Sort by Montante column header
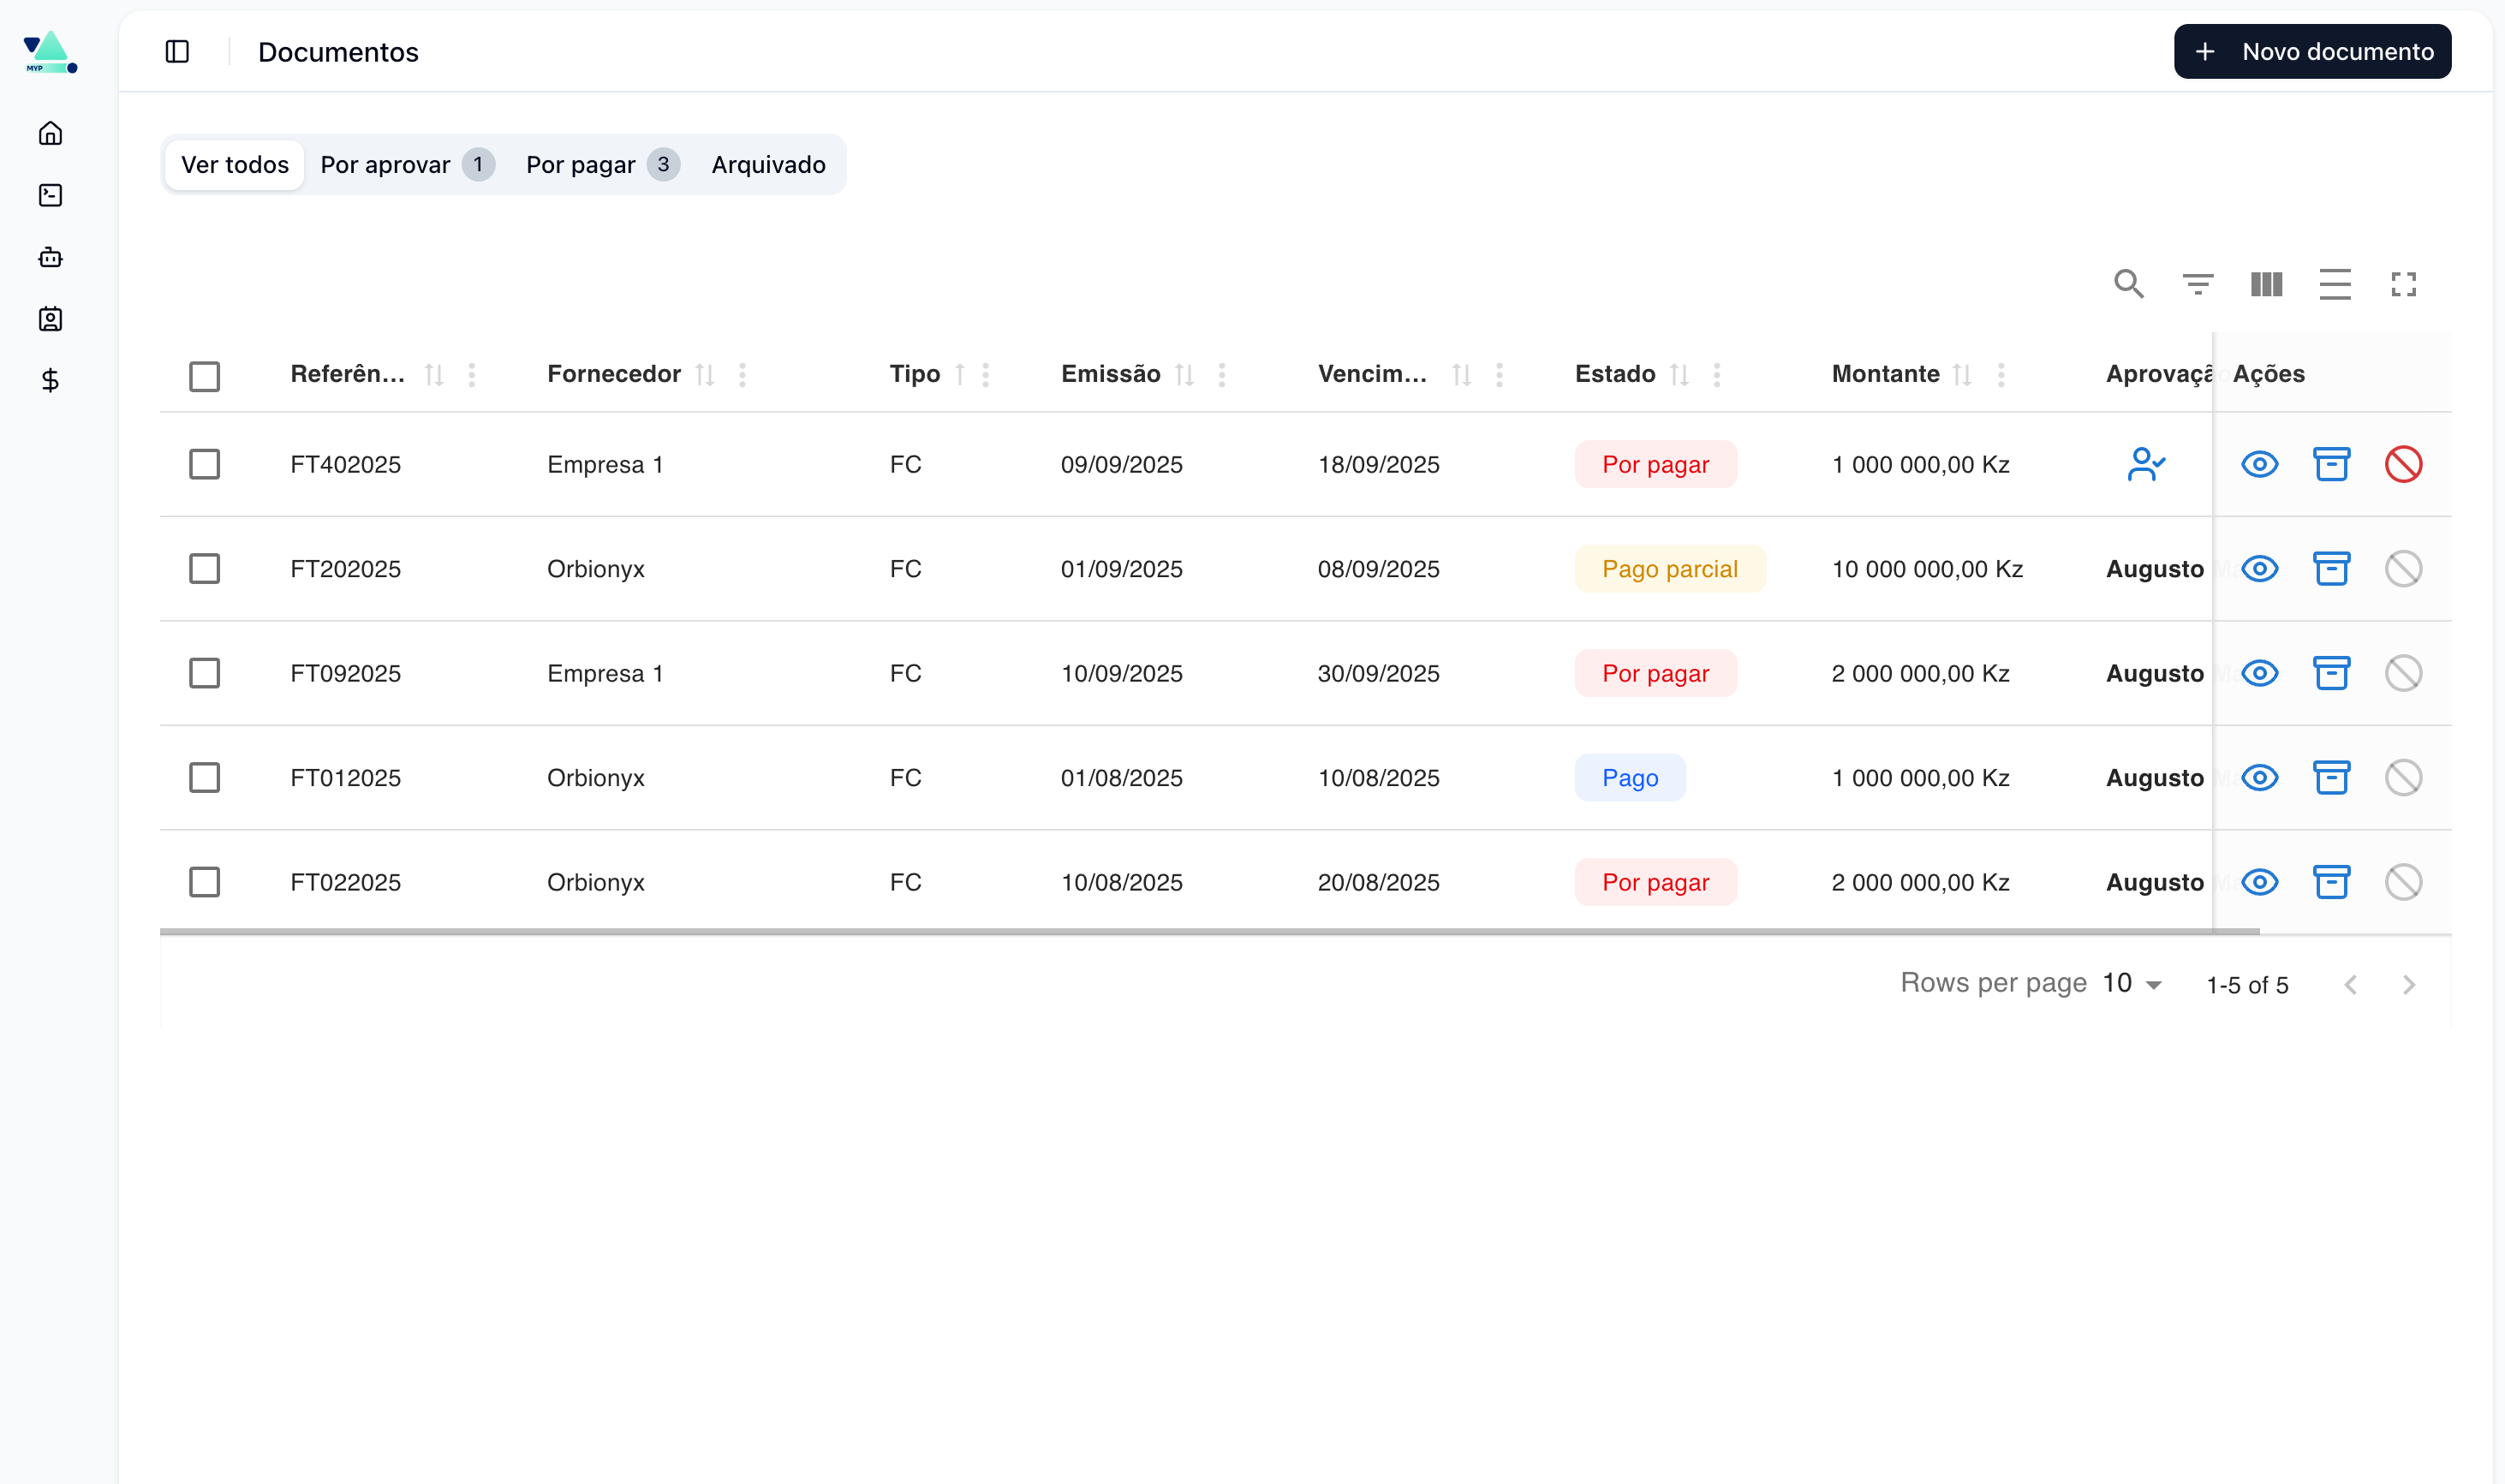This screenshot has width=2505, height=1484. click(1885, 375)
